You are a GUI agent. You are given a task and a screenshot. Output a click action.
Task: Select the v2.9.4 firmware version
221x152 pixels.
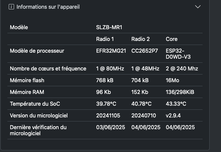[x=173, y=116]
